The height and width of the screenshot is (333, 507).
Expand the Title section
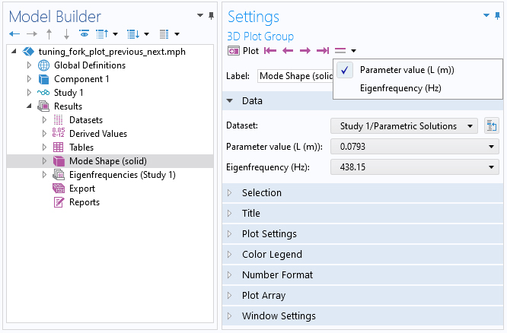(230, 214)
